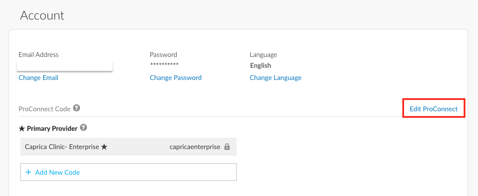Click the masked password asterisks
The width and height of the screenshot is (478, 196).
[164, 65]
